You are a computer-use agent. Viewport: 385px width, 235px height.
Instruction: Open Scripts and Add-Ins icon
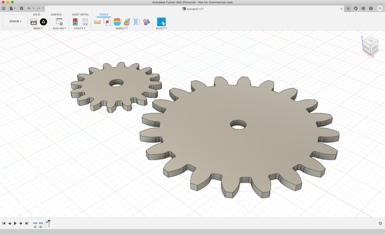59,22
